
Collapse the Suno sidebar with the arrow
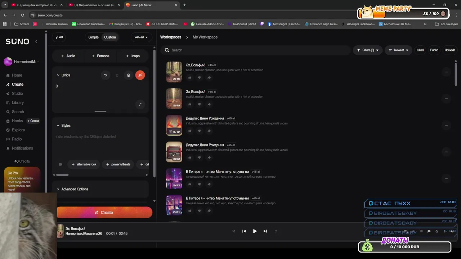click(36, 42)
